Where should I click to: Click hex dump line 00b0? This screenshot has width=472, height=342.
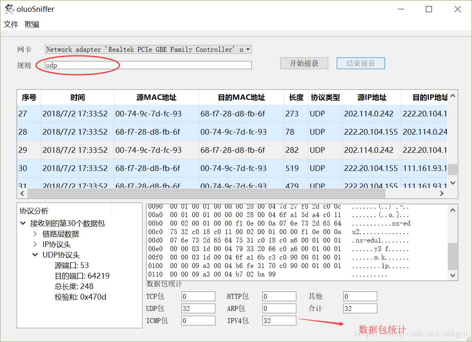pos(279,223)
